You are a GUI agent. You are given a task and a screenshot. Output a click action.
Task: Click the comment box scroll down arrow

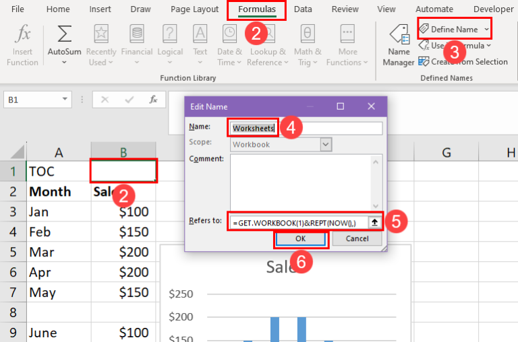(376, 205)
